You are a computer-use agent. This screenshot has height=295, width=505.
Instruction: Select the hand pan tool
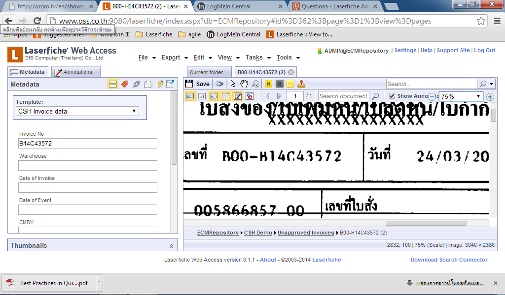244,84
